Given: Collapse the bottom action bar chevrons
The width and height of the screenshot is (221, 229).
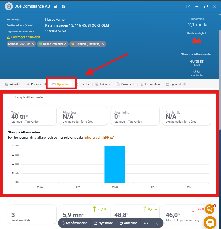Looking at the screenshot, I should [157, 223].
